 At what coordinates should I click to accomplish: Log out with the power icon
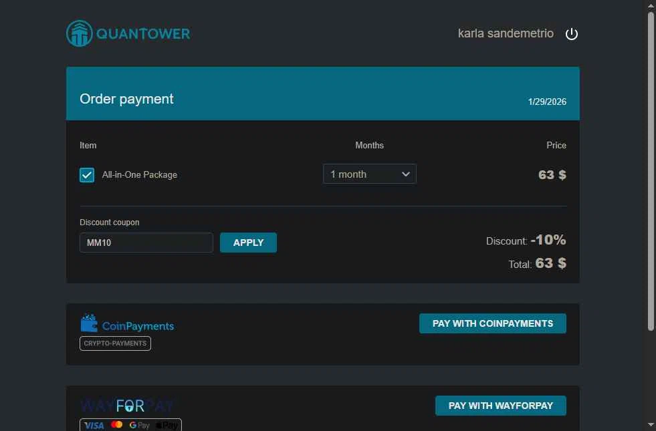(x=572, y=34)
